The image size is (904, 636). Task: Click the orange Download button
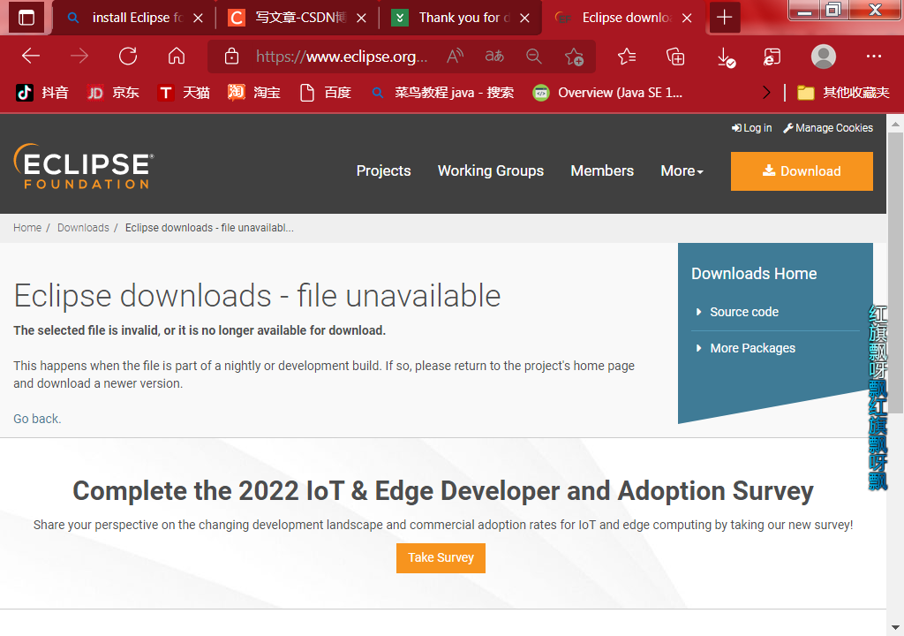(802, 170)
